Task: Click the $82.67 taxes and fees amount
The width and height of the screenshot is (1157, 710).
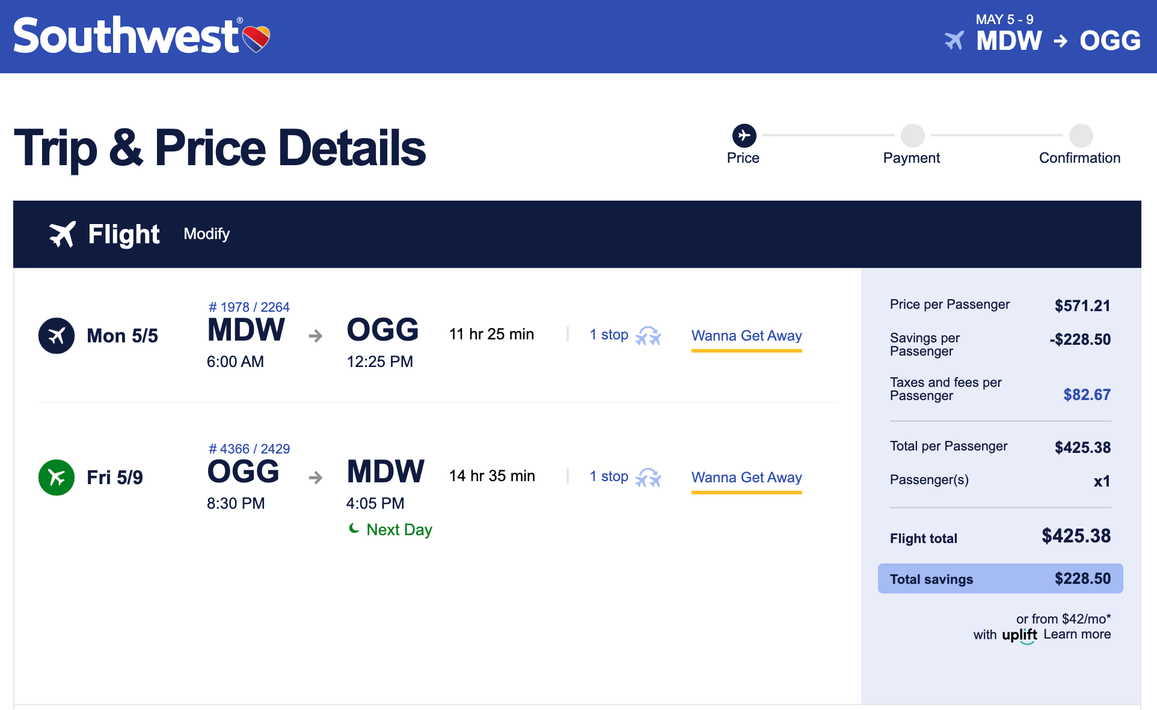Action: tap(1087, 395)
